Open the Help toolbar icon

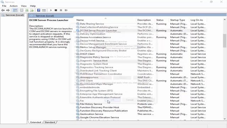click(39, 10)
